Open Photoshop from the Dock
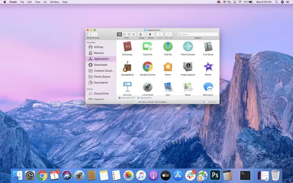Image resolution: width=293 pixels, height=183 pixels. [x=215, y=175]
